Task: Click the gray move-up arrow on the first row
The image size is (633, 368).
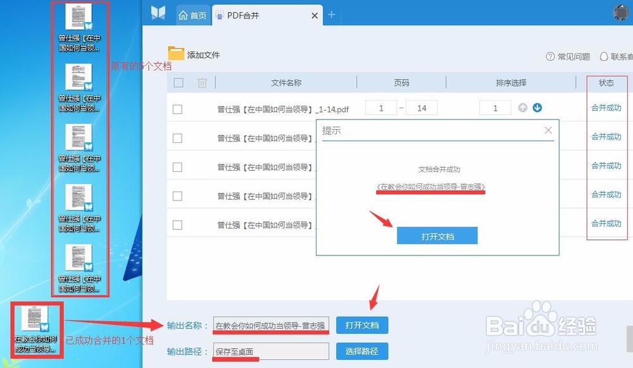Action: [x=522, y=107]
